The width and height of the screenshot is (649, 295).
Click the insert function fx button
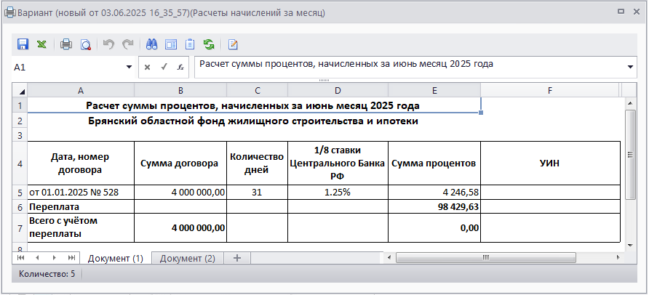pyautogui.click(x=179, y=67)
